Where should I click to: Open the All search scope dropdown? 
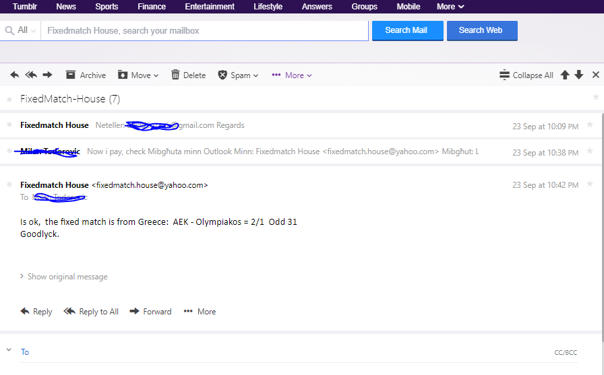pyautogui.click(x=26, y=30)
